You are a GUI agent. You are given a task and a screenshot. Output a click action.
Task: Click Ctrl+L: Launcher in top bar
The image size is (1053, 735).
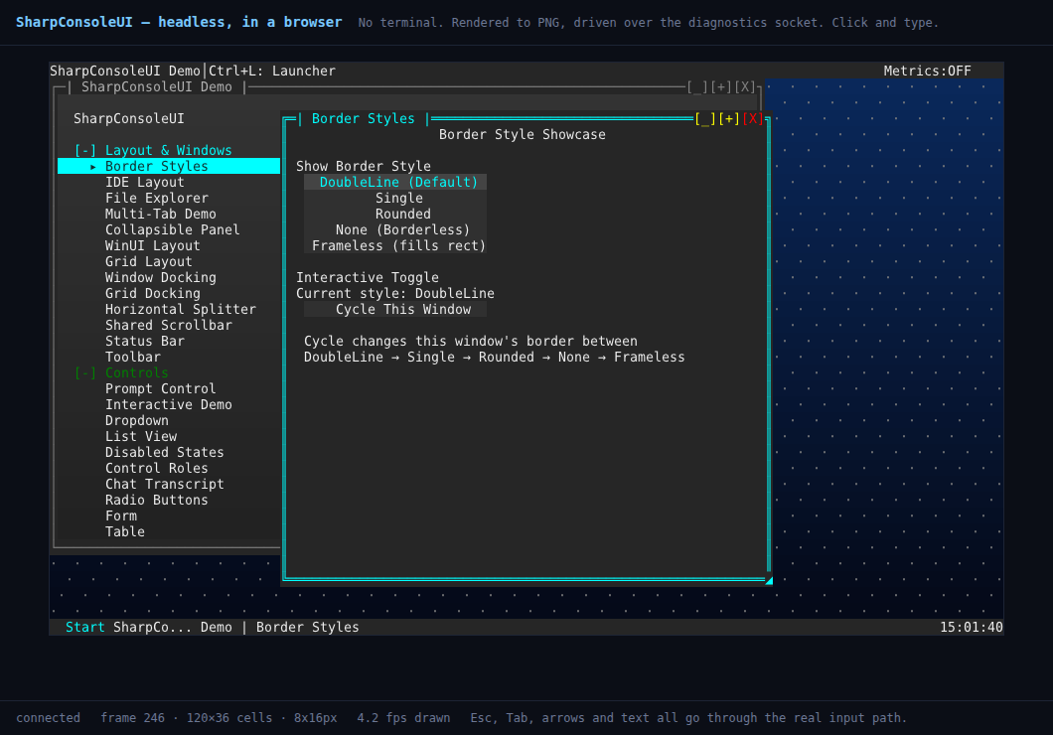point(272,72)
